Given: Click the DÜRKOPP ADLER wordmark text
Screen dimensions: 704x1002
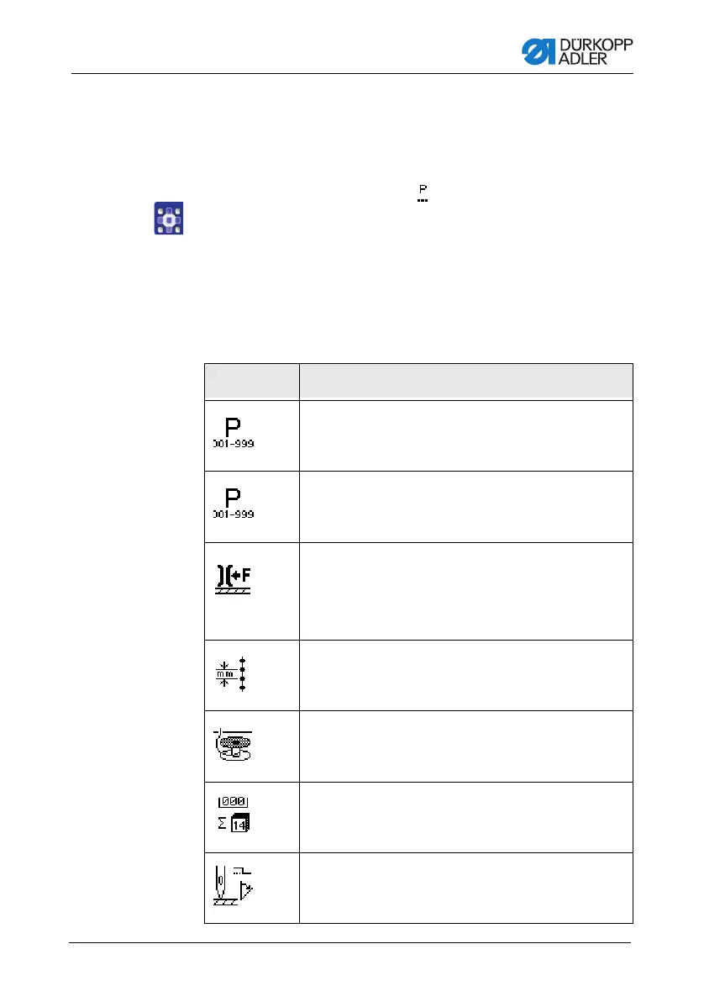Looking at the screenshot, I should 596,52.
